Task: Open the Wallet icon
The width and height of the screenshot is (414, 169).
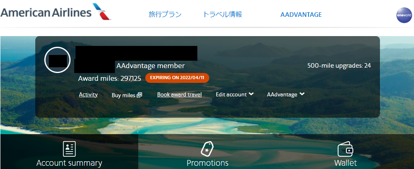Action: point(345,149)
